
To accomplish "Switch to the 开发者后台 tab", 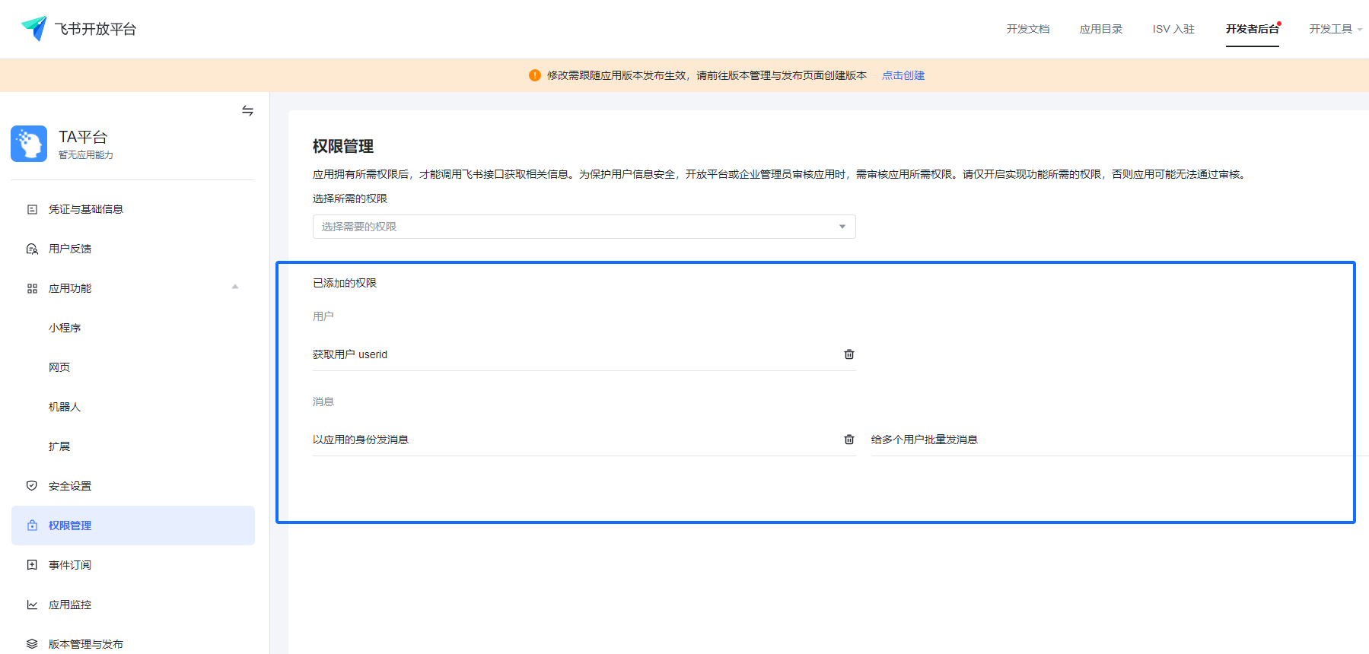I will (x=1252, y=29).
